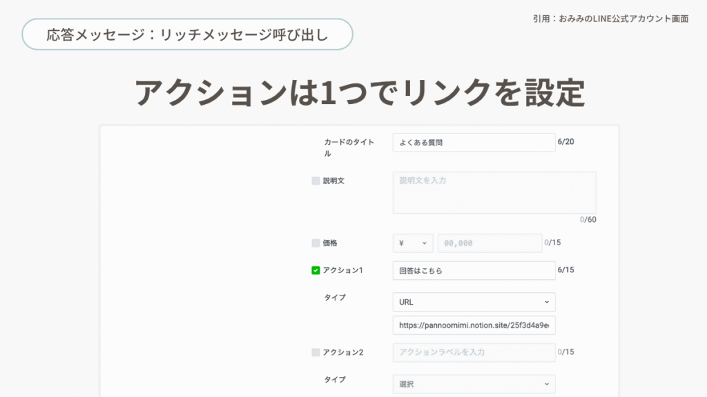Screen dimensions: 707x397
Task: Open the 選択 type dropdown
Action: [x=474, y=384]
